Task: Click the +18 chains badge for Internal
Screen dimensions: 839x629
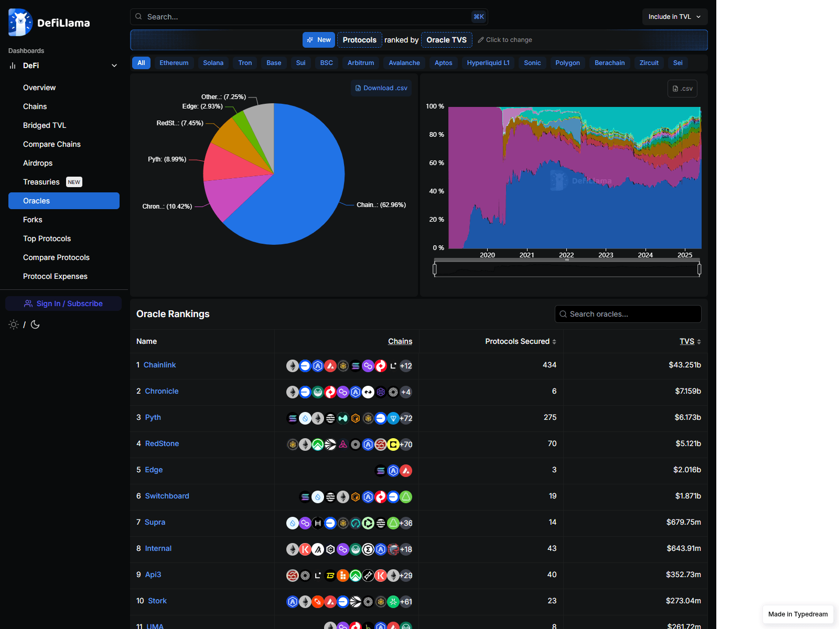Action: click(x=406, y=549)
